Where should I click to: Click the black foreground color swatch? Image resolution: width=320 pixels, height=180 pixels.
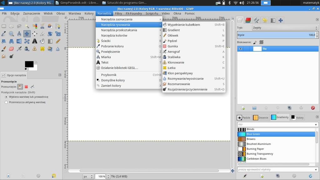pyautogui.click(x=29, y=64)
